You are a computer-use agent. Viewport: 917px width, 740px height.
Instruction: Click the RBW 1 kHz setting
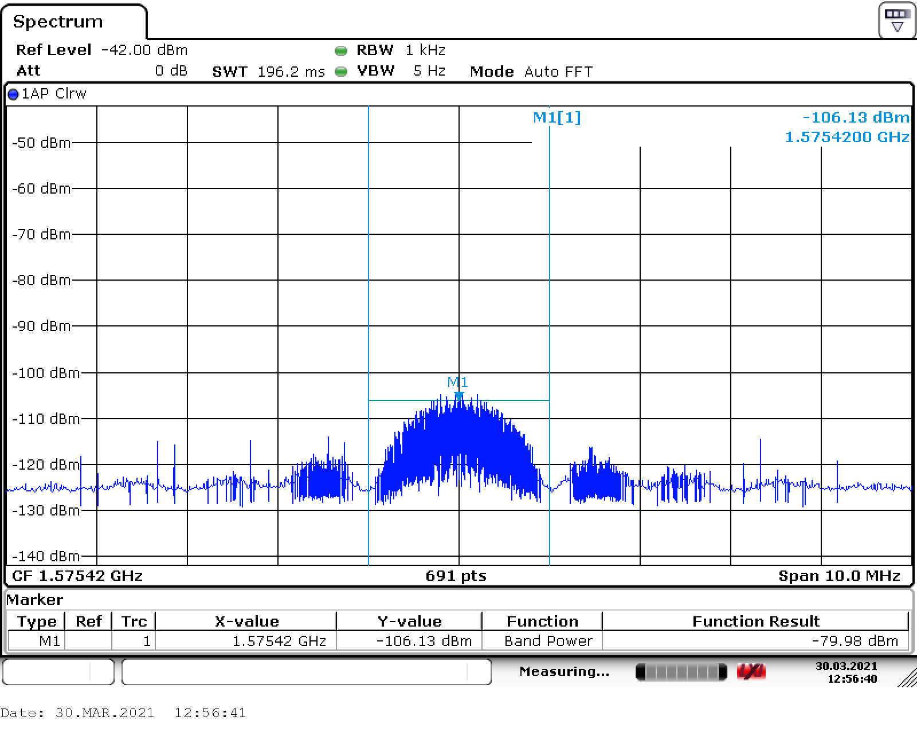[x=401, y=50]
